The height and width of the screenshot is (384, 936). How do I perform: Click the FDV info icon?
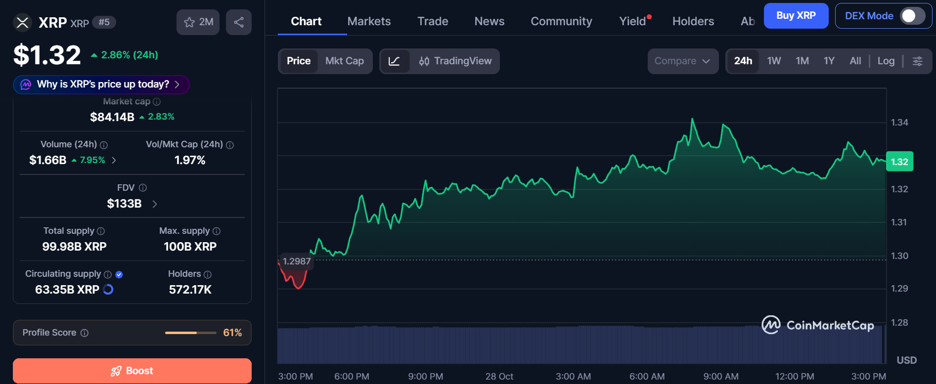point(143,188)
